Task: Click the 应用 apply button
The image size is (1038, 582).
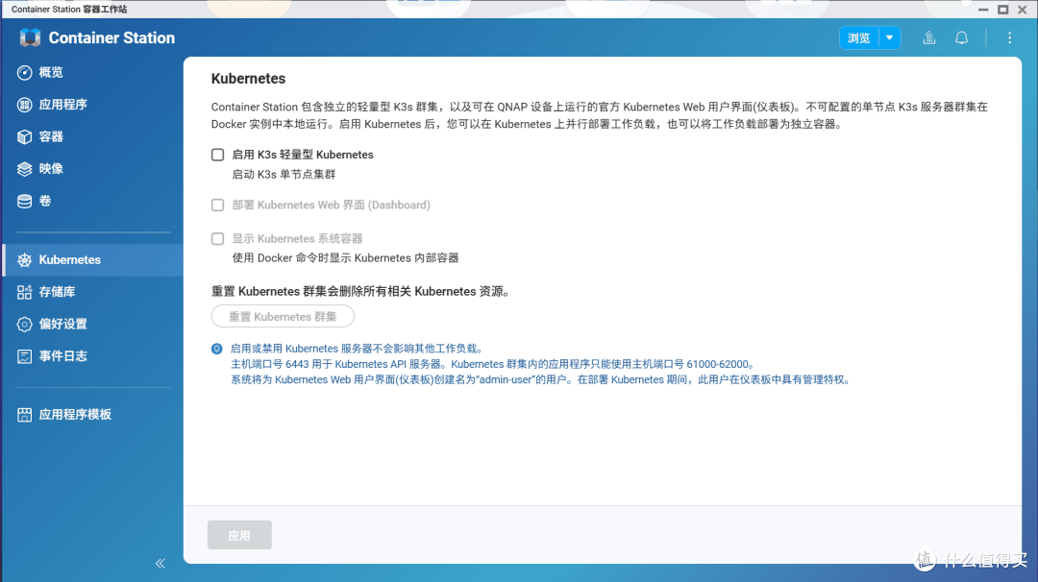Action: point(239,535)
